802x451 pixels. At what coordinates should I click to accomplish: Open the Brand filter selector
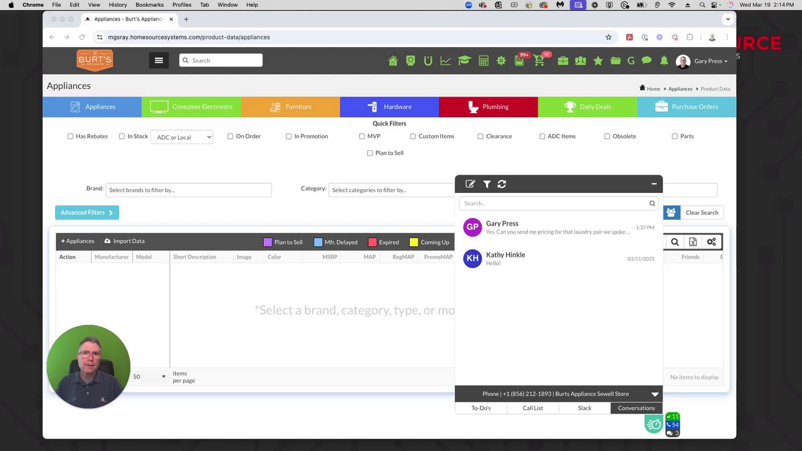click(x=189, y=190)
